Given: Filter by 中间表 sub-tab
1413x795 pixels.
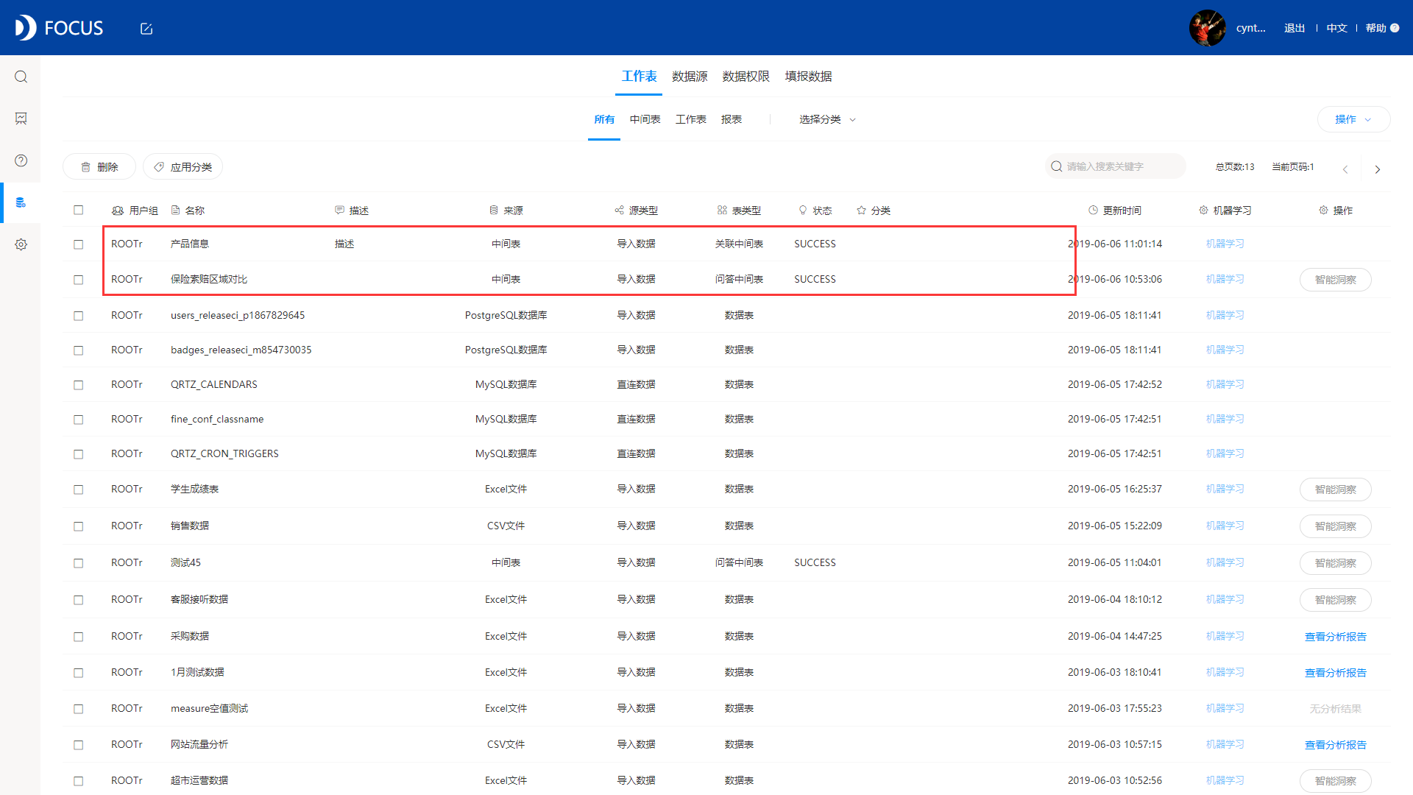Looking at the screenshot, I should pyautogui.click(x=645, y=119).
